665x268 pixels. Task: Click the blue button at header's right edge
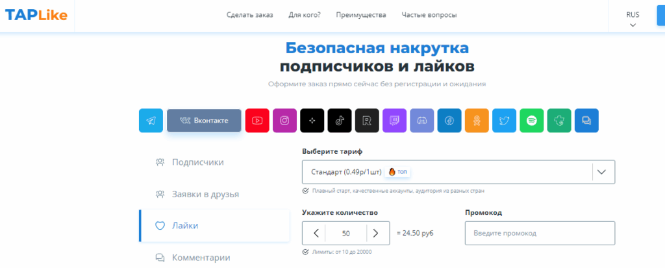[660, 16]
